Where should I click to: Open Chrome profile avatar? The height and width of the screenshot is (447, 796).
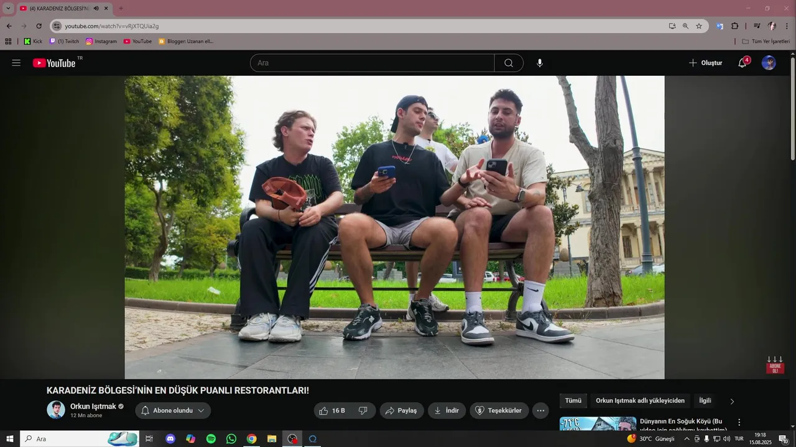click(x=772, y=26)
